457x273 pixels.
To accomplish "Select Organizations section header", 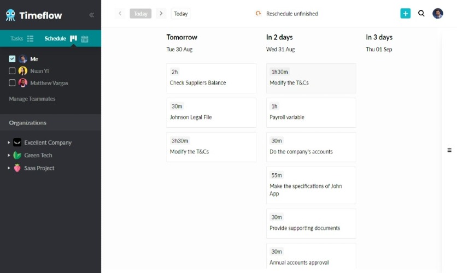I will pos(50,122).
